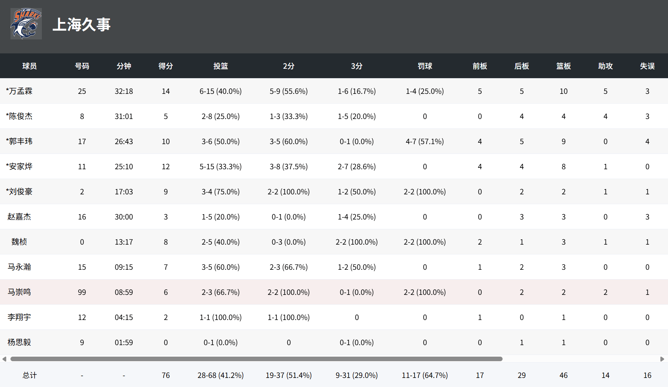Click free throws 4-7 (57.1%)
The width and height of the screenshot is (668, 387).
tap(425, 141)
